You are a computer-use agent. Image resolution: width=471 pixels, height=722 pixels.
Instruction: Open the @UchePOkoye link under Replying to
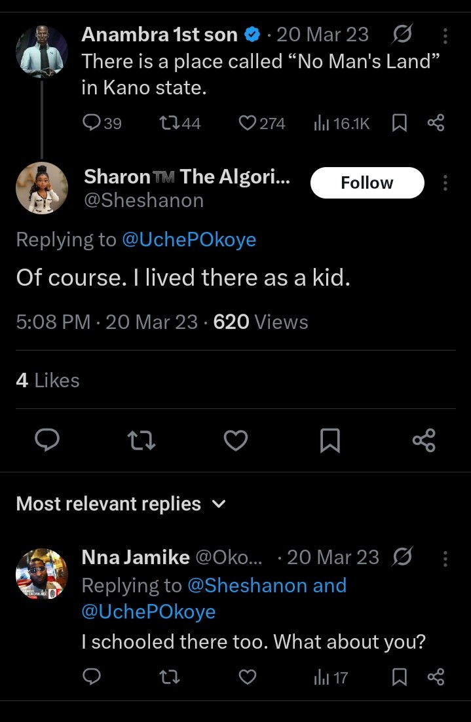[189, 240]
